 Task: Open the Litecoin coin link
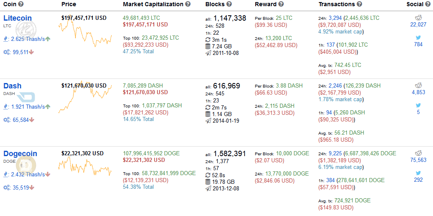pyautogui.click(x=17, y=18)
